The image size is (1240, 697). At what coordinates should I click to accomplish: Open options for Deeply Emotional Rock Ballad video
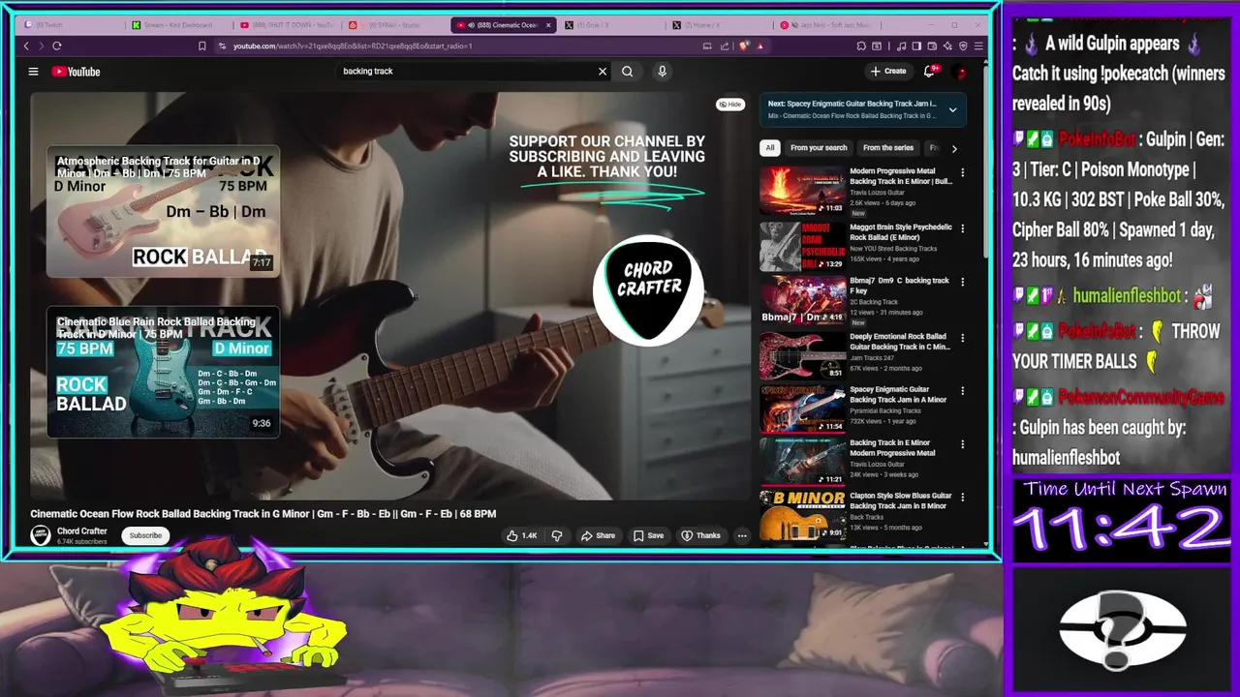coord(962,338)
